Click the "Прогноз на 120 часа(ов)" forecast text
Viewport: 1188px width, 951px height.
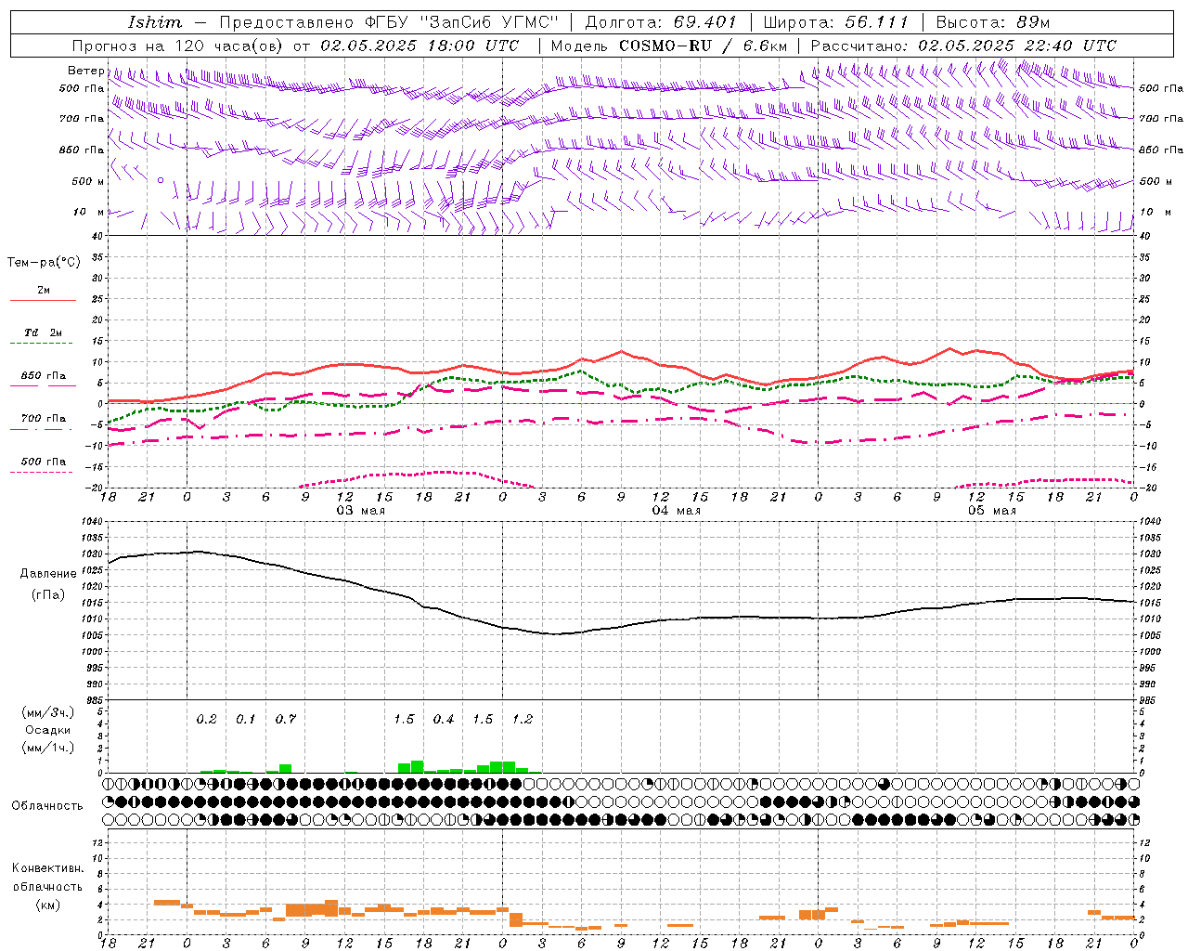click(179, 46)
